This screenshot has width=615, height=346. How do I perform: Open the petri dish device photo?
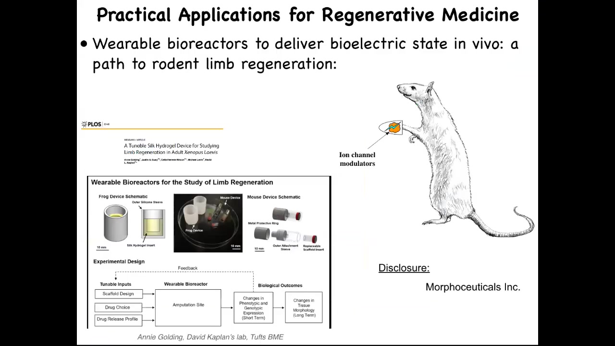(x=208, y=223)
